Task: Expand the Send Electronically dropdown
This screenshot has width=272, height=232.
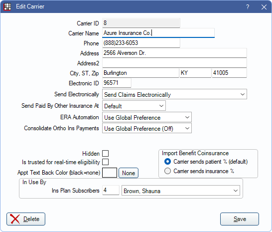Action: coord(174,94)
